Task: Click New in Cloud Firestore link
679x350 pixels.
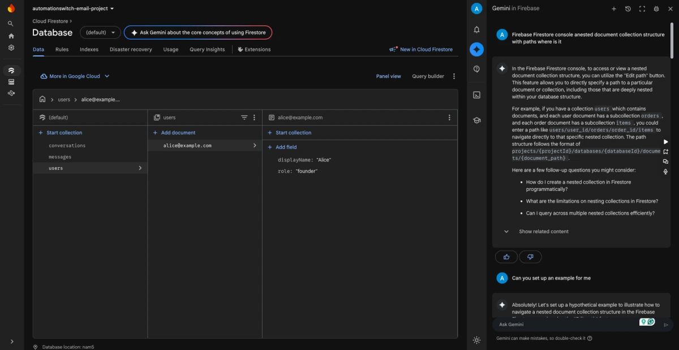Action: [421, 50]
